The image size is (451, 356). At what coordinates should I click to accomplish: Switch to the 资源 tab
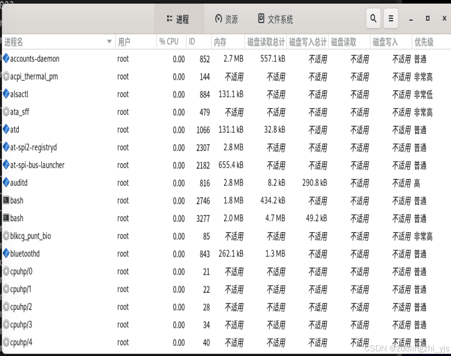coord(226,19)
